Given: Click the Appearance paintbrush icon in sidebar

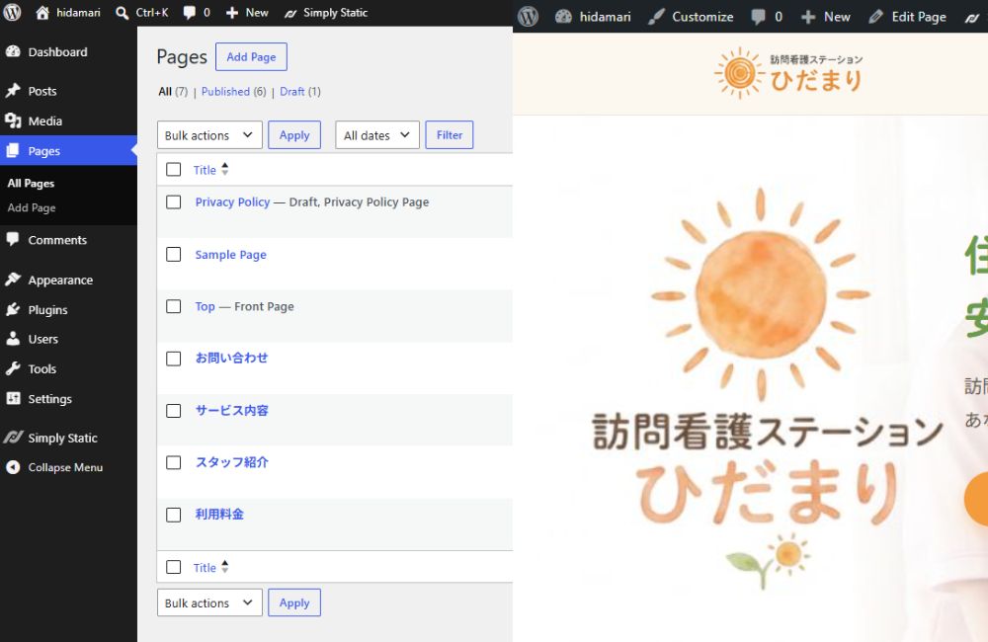Looking at the screenshot, I should coord(13,280).
